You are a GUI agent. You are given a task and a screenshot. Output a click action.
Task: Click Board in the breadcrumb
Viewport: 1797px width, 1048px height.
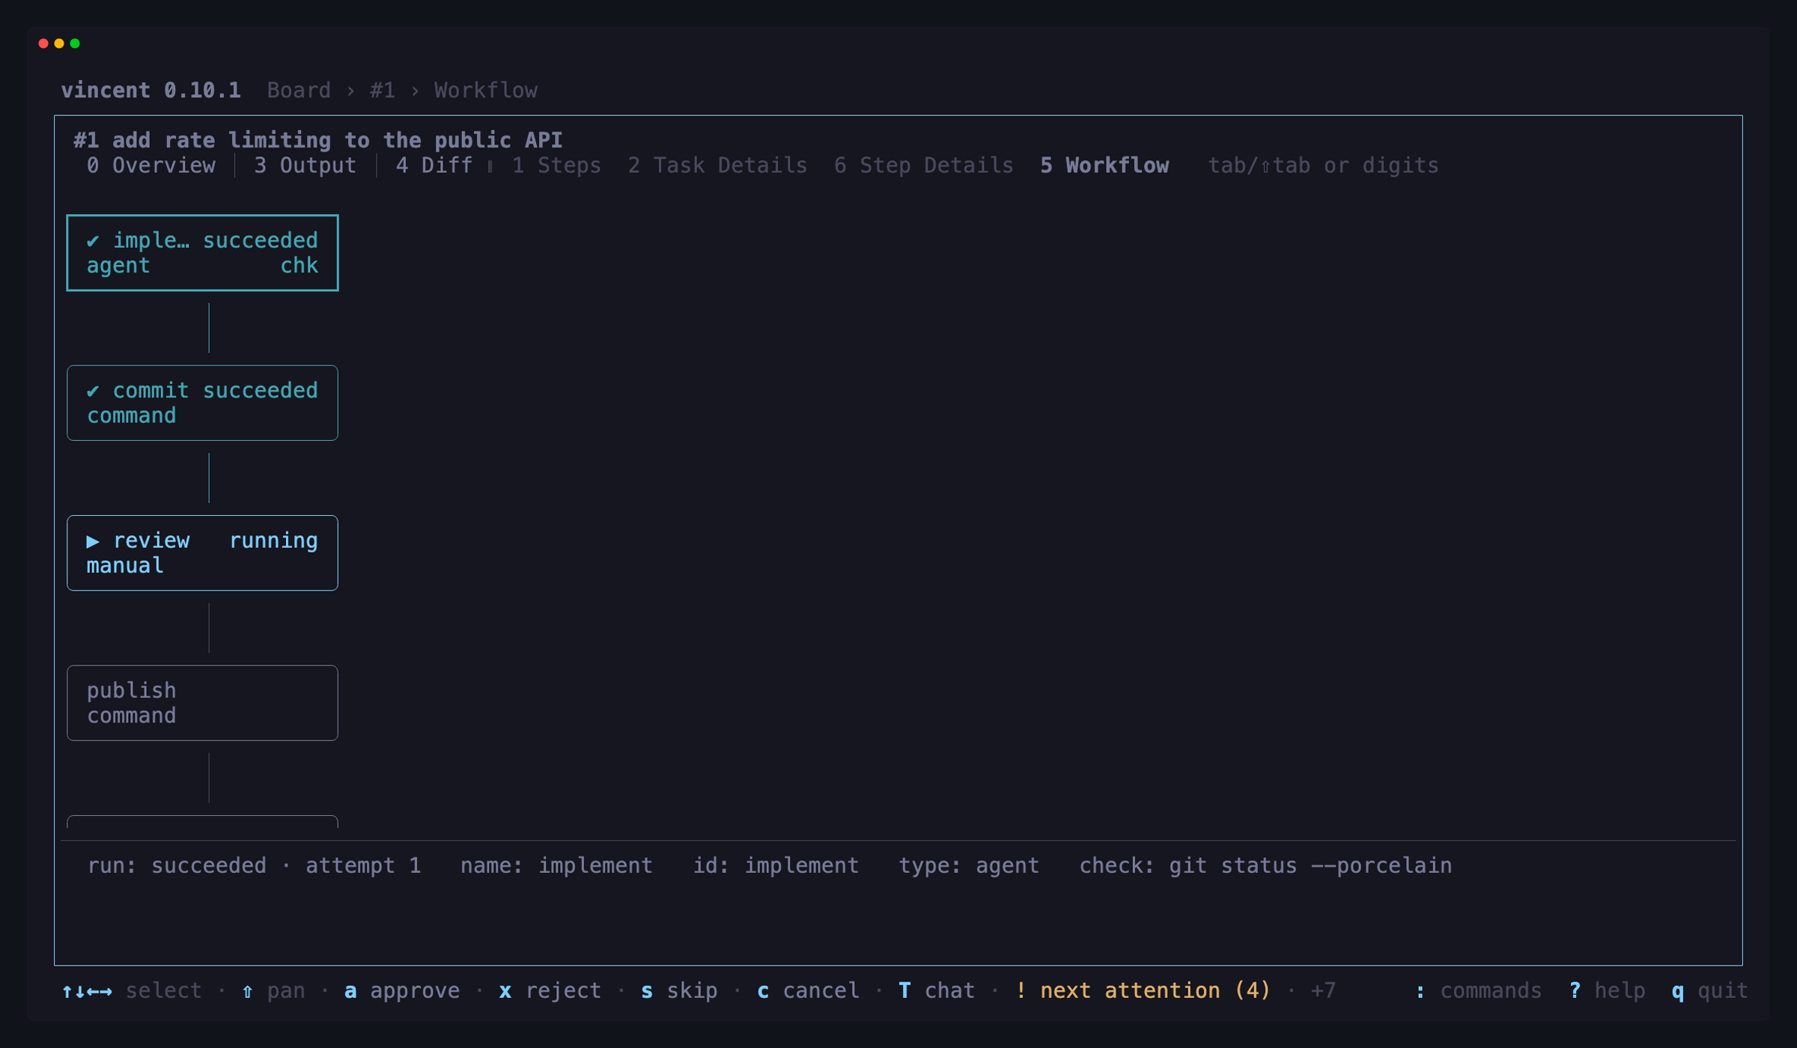tap(299, 91)
